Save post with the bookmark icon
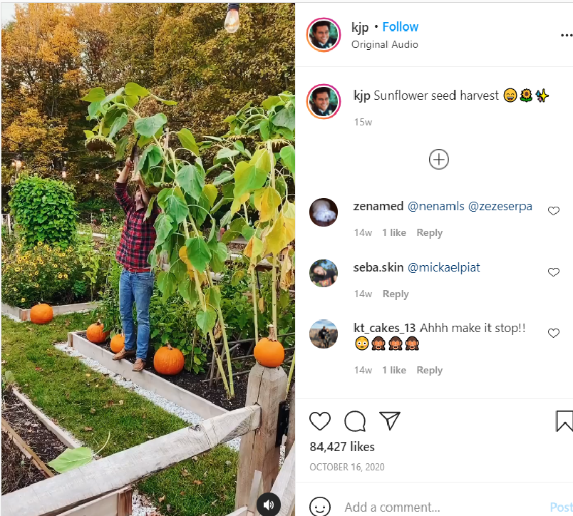 564,421
